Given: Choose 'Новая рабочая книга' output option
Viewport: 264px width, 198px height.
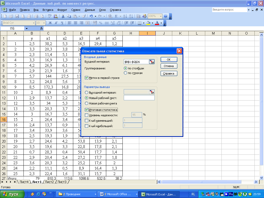Looking at the screenshot, I should click(x=86, y=103).
